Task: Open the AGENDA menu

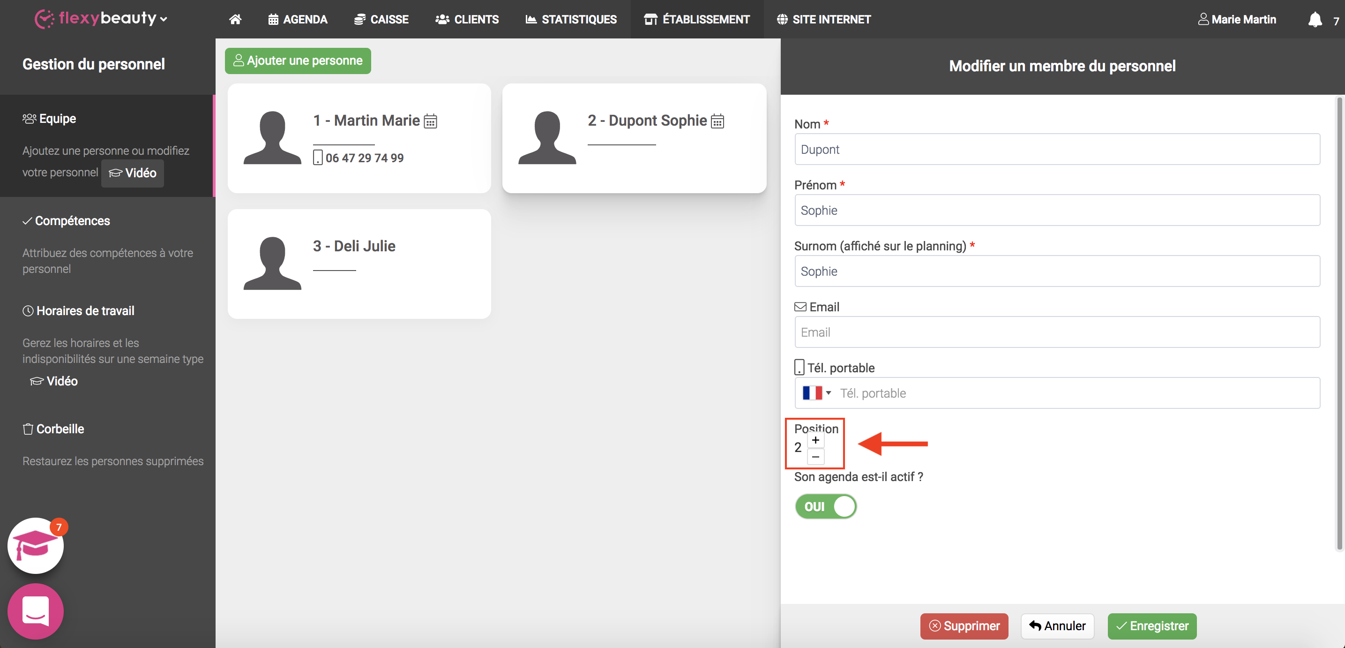Action: coord(298,19)
